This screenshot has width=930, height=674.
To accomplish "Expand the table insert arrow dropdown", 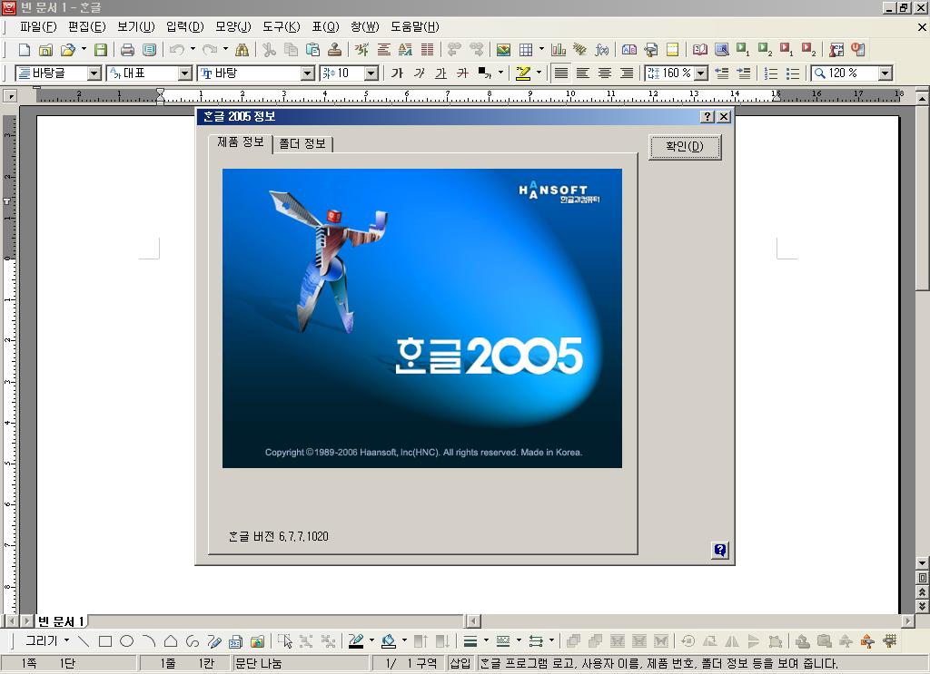I will (541, 49).
